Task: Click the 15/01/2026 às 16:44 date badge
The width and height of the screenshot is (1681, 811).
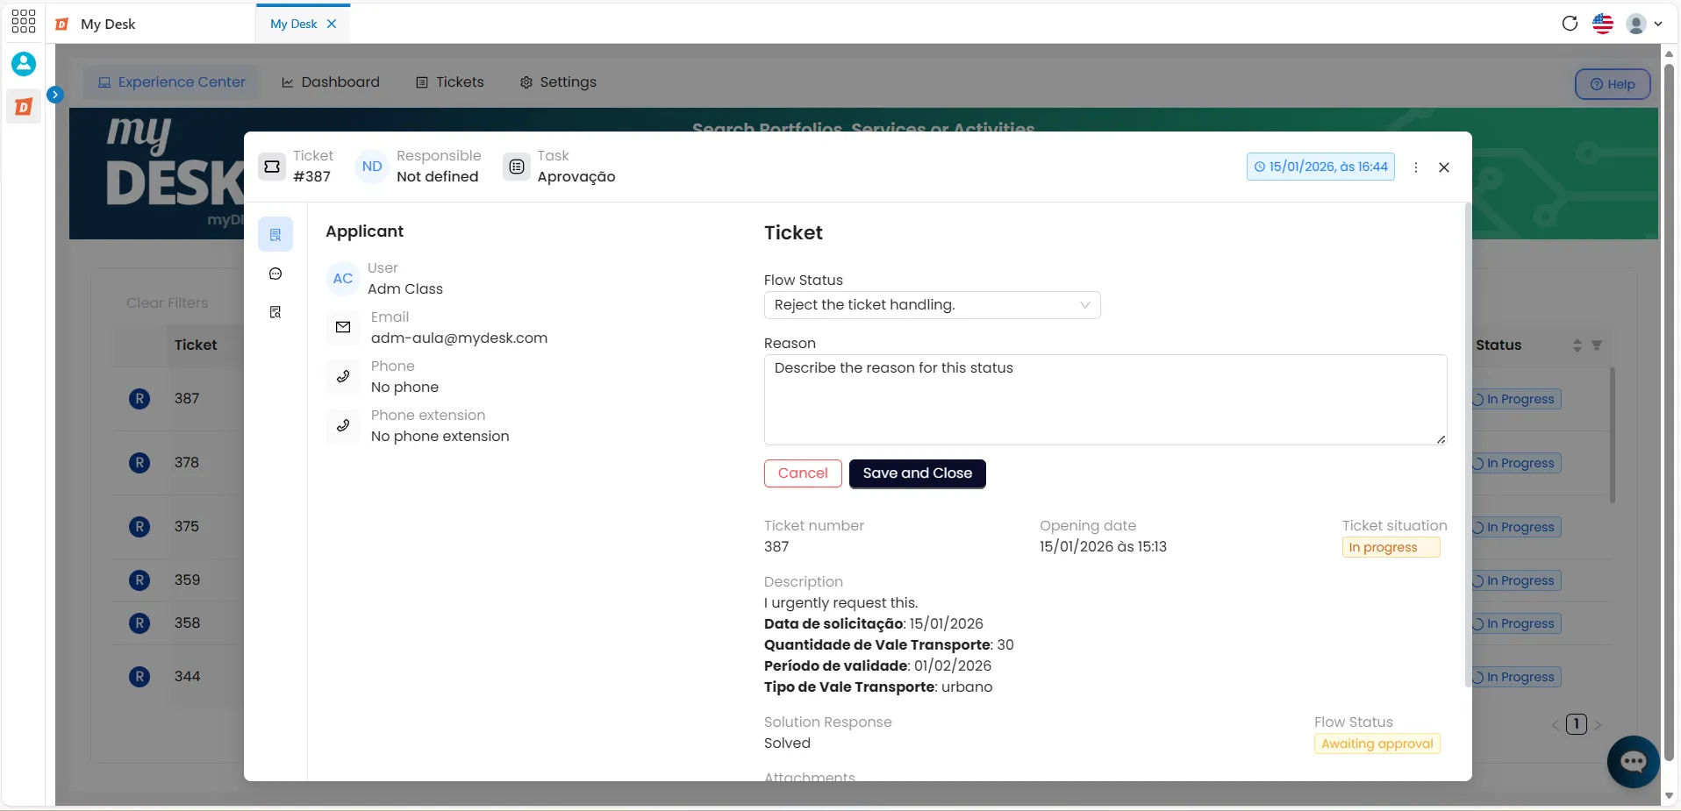Action: (1320, 167)
